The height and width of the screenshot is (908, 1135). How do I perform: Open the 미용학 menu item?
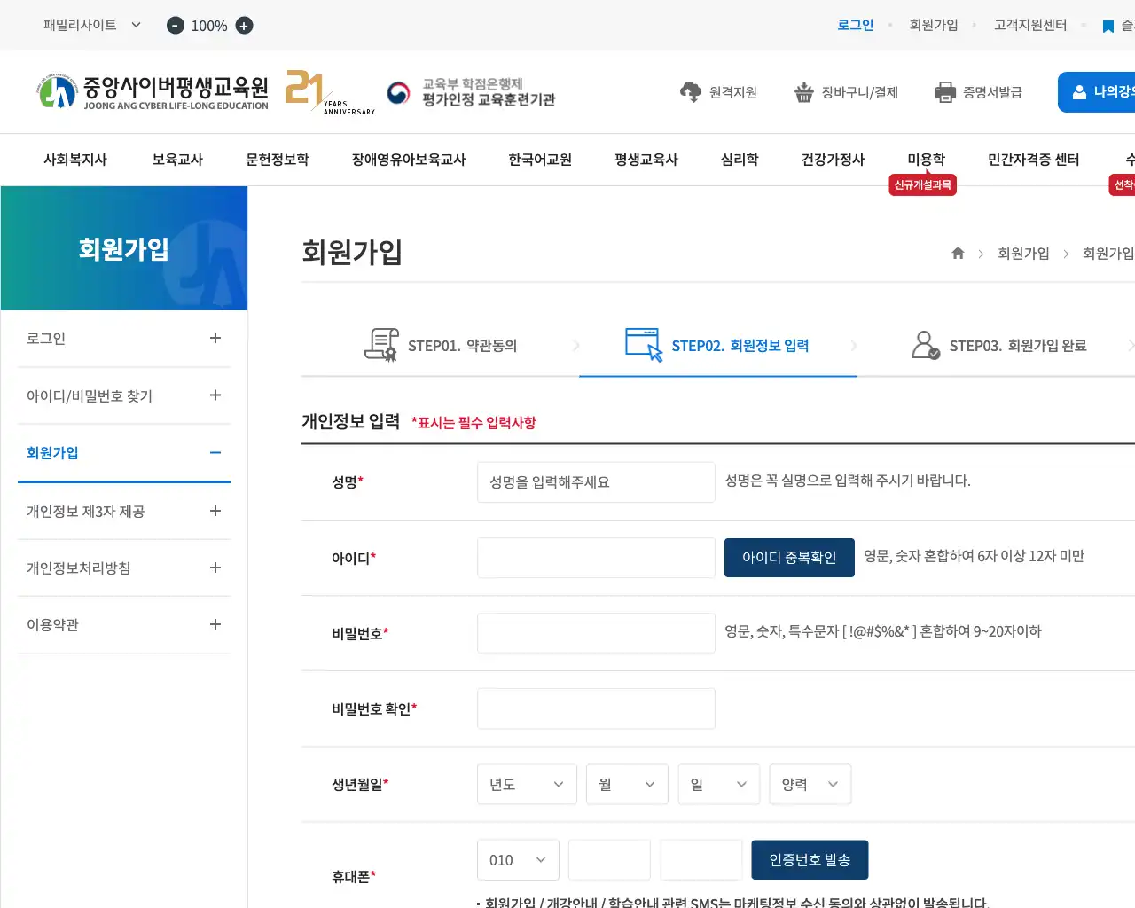click(x=925, y=160)
